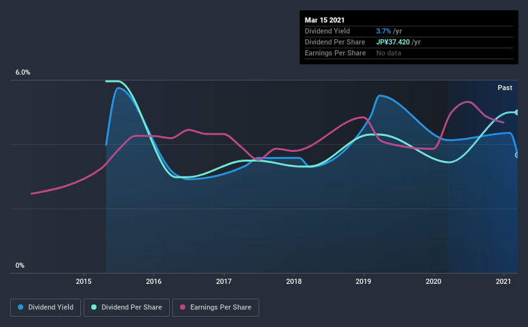
Task: Click the Past region label
Action: tap(505, 88)
